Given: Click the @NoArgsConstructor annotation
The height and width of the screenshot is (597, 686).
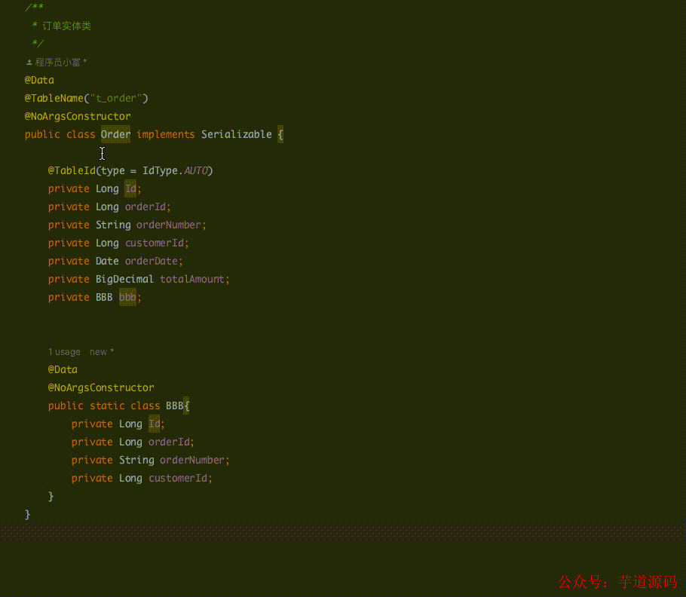Looking at the screenshot, I should [78, 116].
